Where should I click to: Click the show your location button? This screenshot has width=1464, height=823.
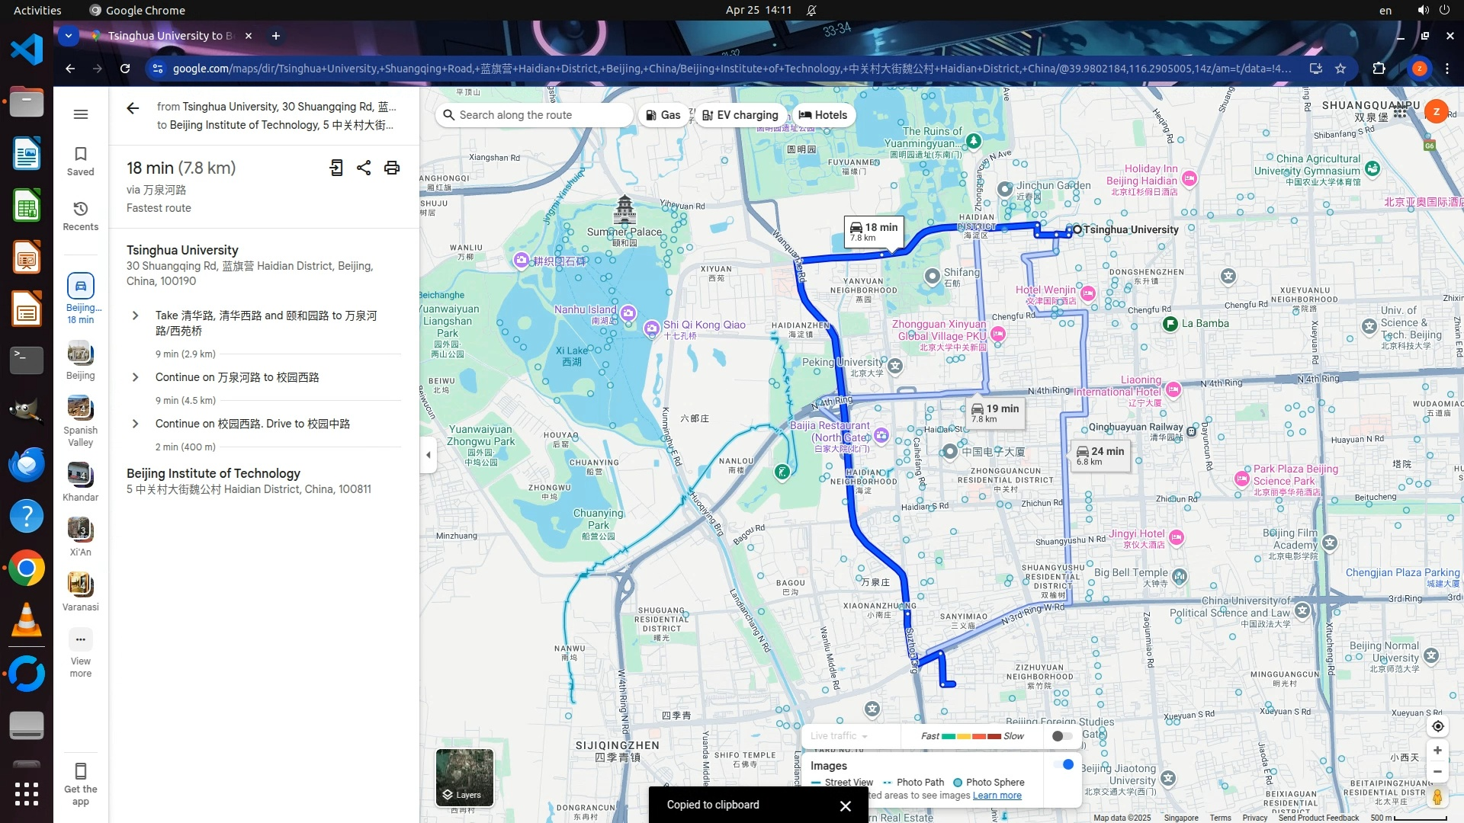pyautogui.click(x=1437, y=726)
